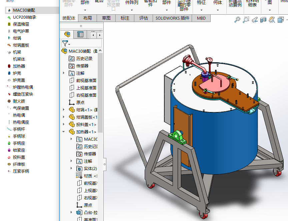Switch to the 草图 ribbon tab
Image resolution: width=288 pixels, height=221 pixels.
[x=106, y=18]
